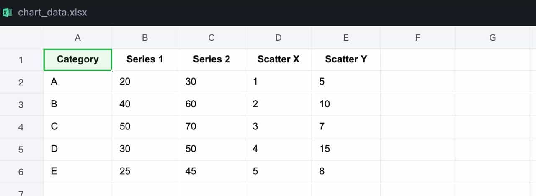This screenshot has height=196, width=536.
Task: Click Series 1 value 40 cell
Action: point(144,104)
